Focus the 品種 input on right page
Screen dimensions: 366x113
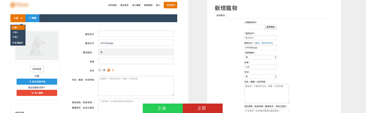[260, 67]
